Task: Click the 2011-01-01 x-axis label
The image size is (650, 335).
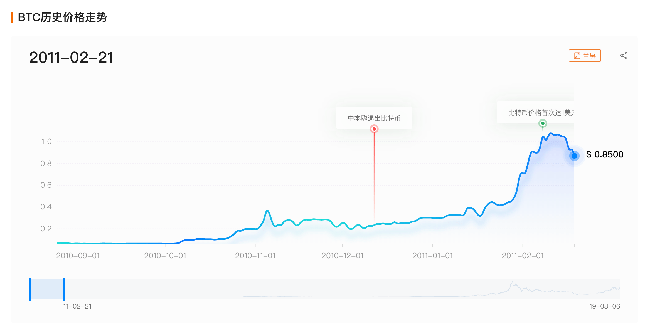Action: point(432,256)
